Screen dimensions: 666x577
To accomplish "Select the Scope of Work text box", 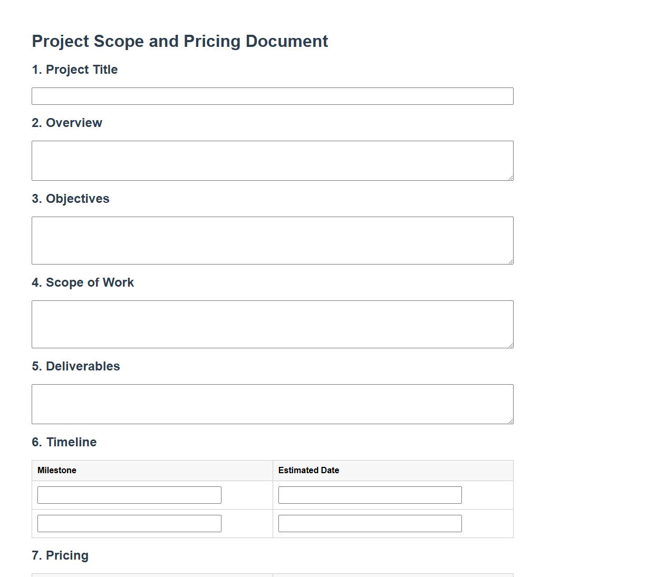I will 272,324.
